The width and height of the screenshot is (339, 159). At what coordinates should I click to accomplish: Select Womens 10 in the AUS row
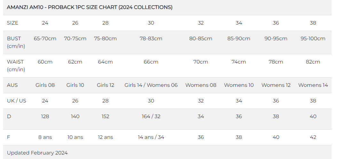click(x=239, y=85)
